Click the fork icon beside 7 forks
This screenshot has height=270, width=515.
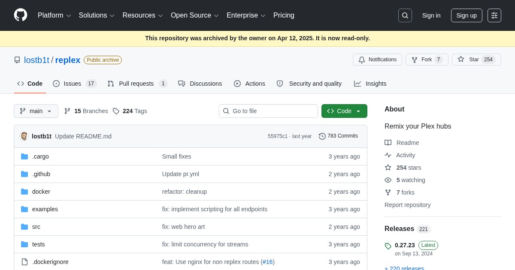tap(388, 192)
